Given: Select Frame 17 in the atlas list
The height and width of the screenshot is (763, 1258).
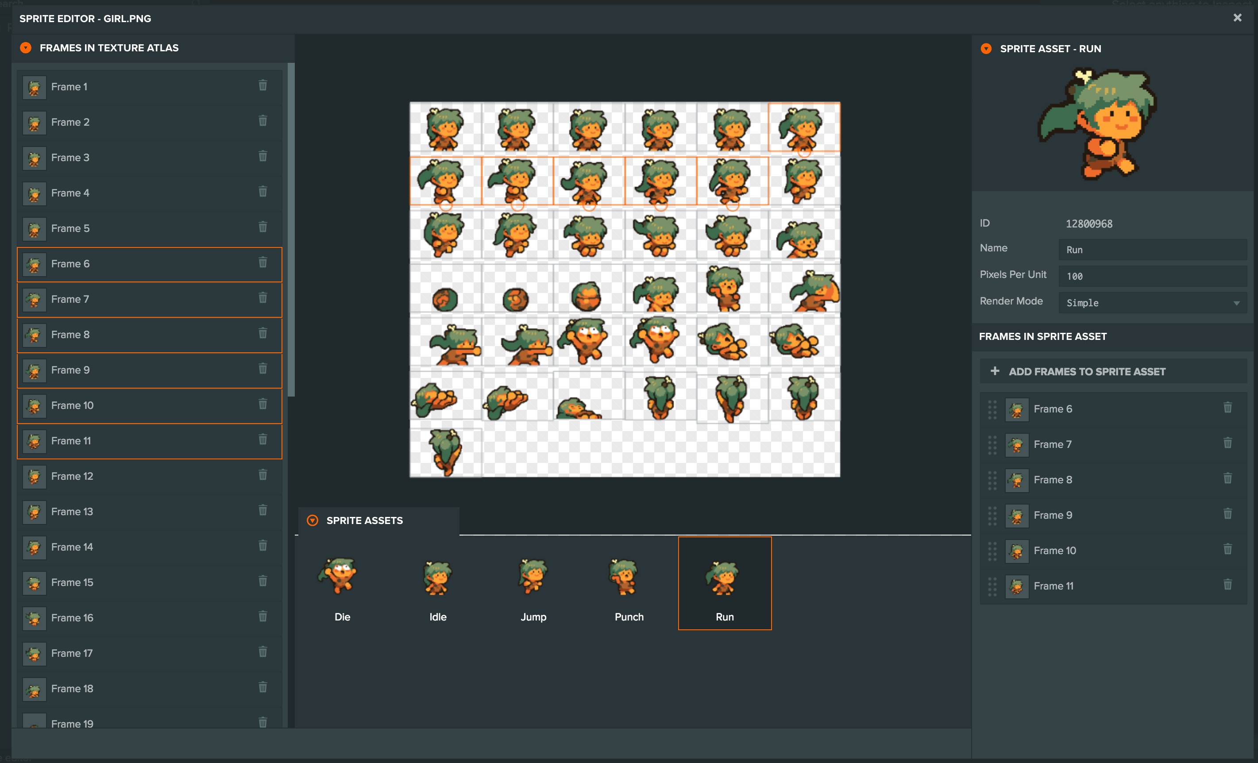Looking at the screenshot, I should (x=150, y=653).
